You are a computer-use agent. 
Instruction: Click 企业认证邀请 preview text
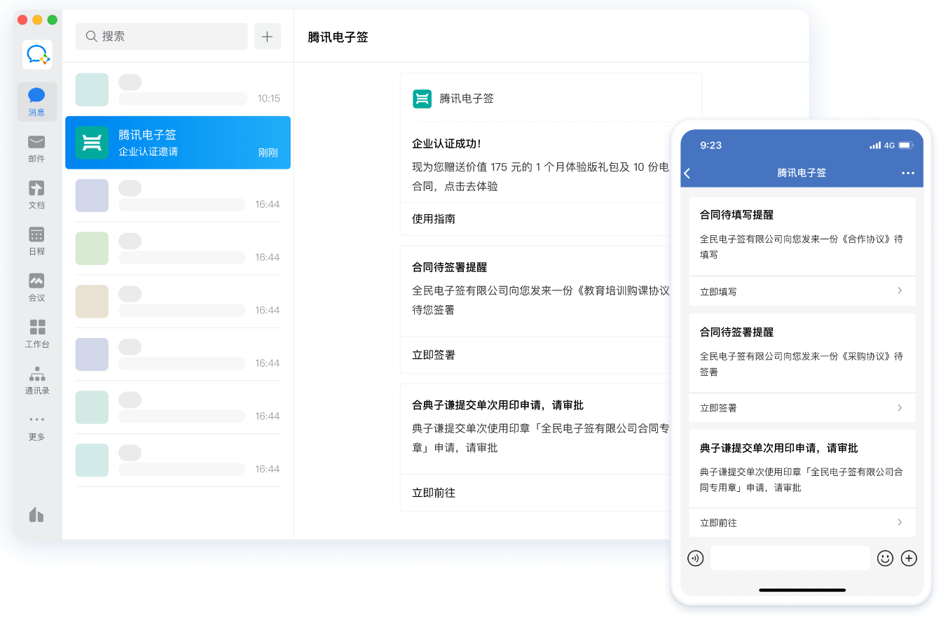coord(148,152)
